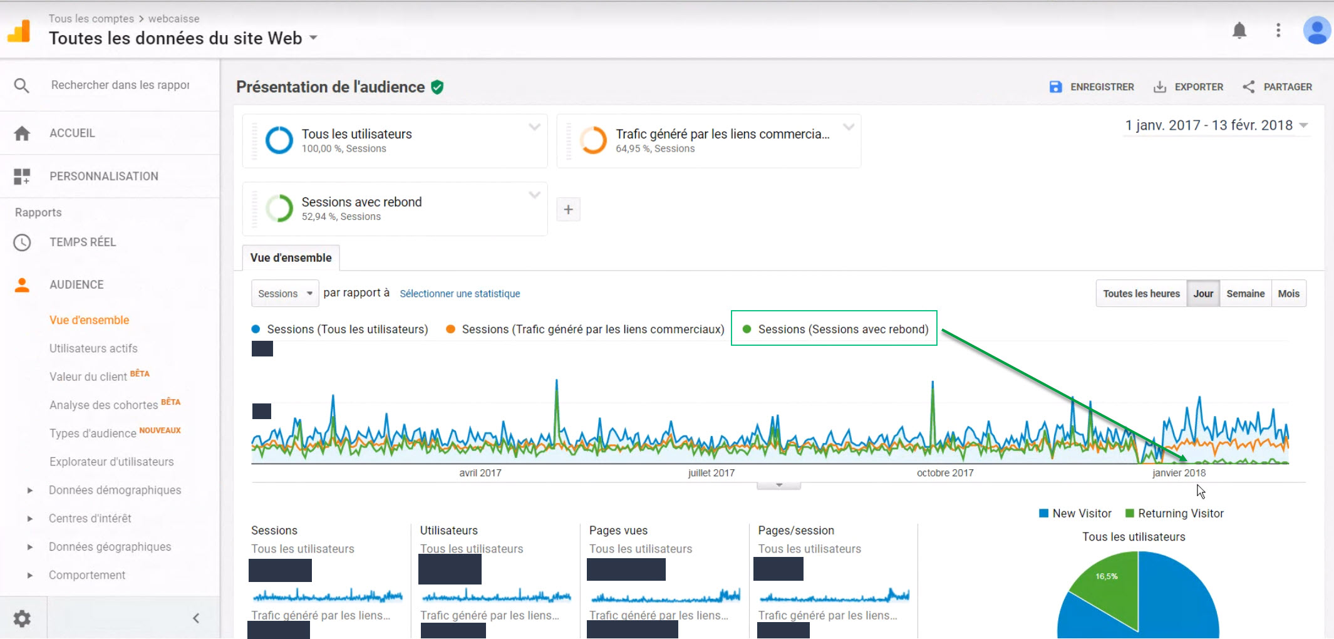Switch chart granularity to Semaine

pyautogui.click(x=1245, y=294)
